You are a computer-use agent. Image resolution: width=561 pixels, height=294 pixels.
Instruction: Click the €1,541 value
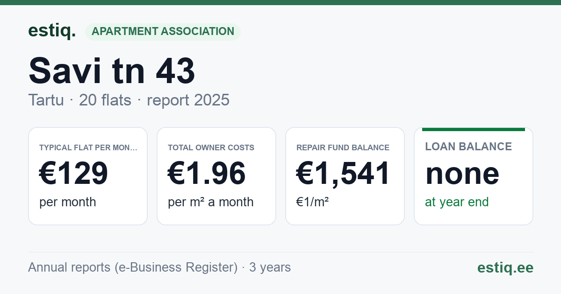click(343, 174)
